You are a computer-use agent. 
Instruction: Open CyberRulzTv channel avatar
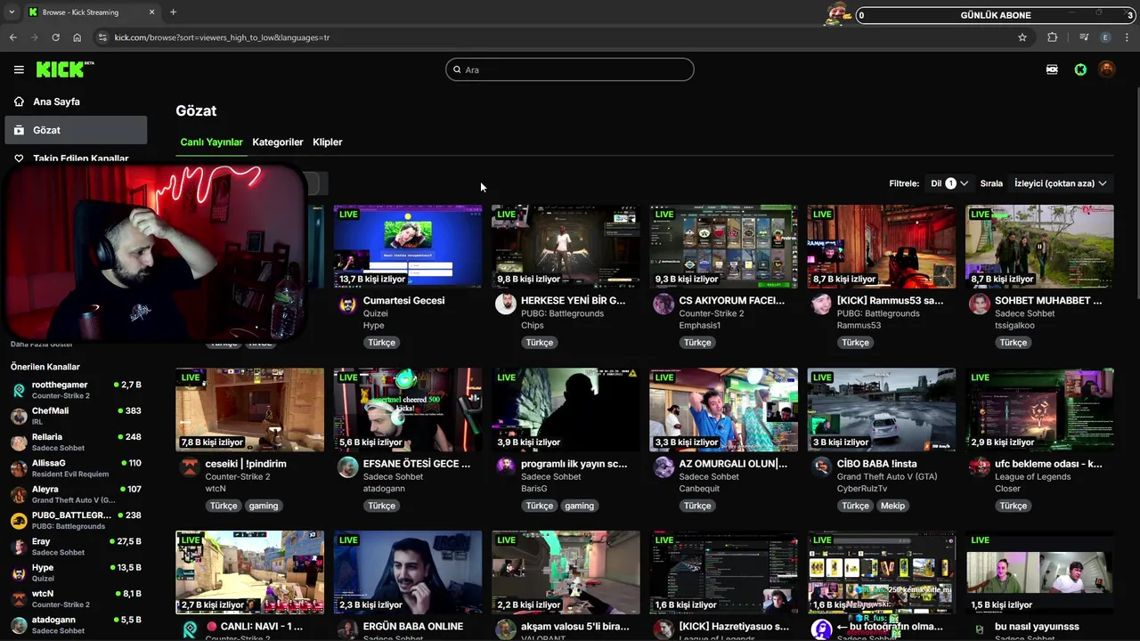[821, 467]
